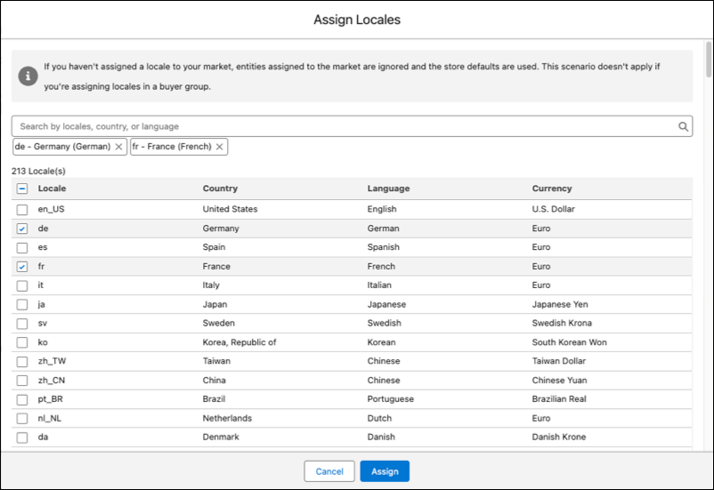The image size is (714, 490).
Task: Check the sv locale checkbox
Action: 22,324
